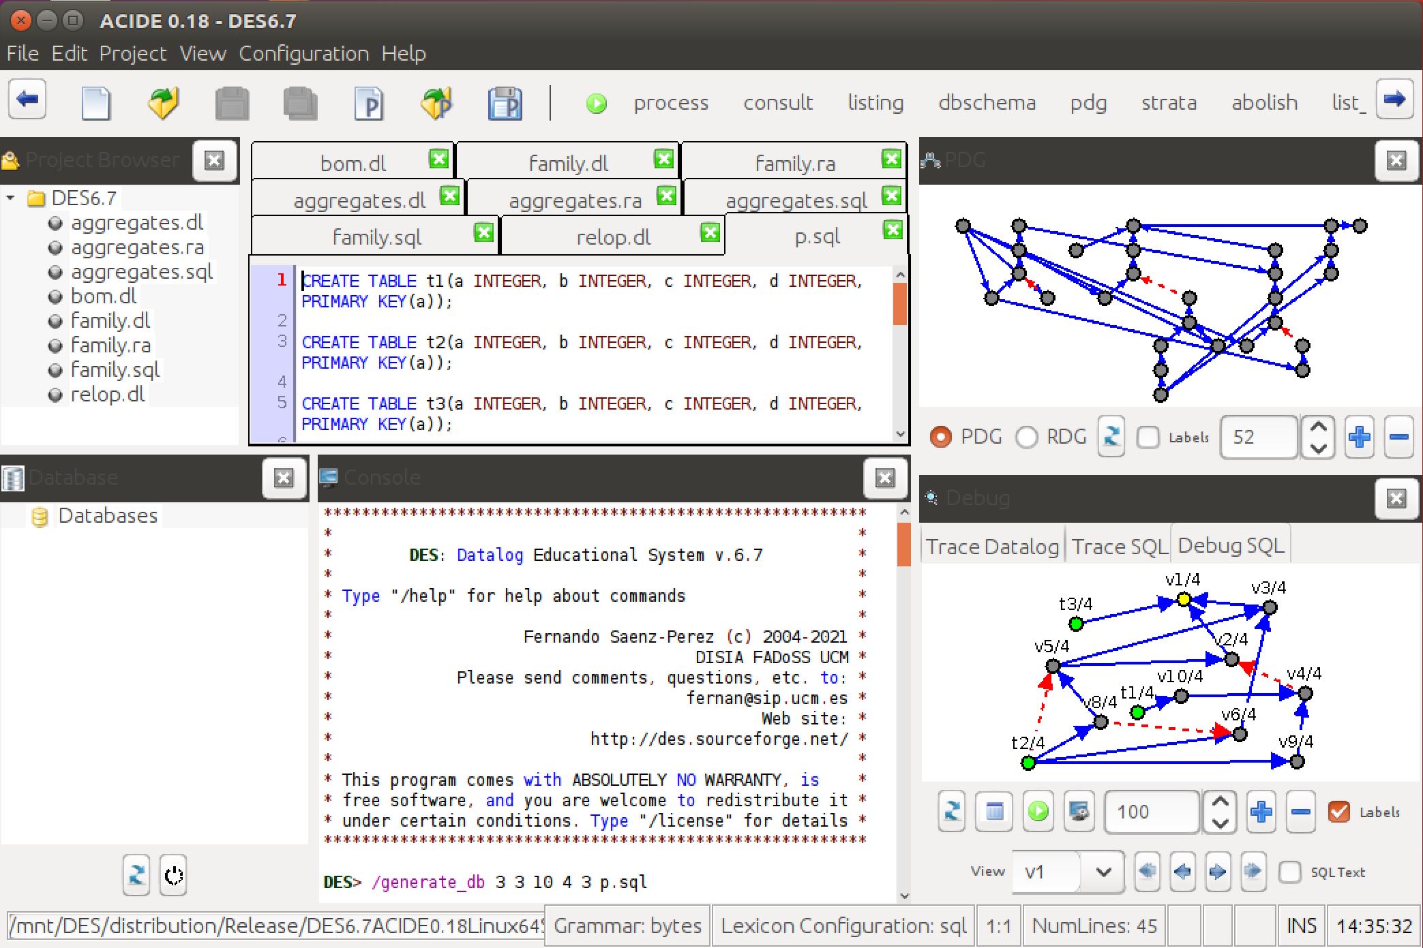
Task: Click the process toolbar command
Action: click(x=671, y=103)
